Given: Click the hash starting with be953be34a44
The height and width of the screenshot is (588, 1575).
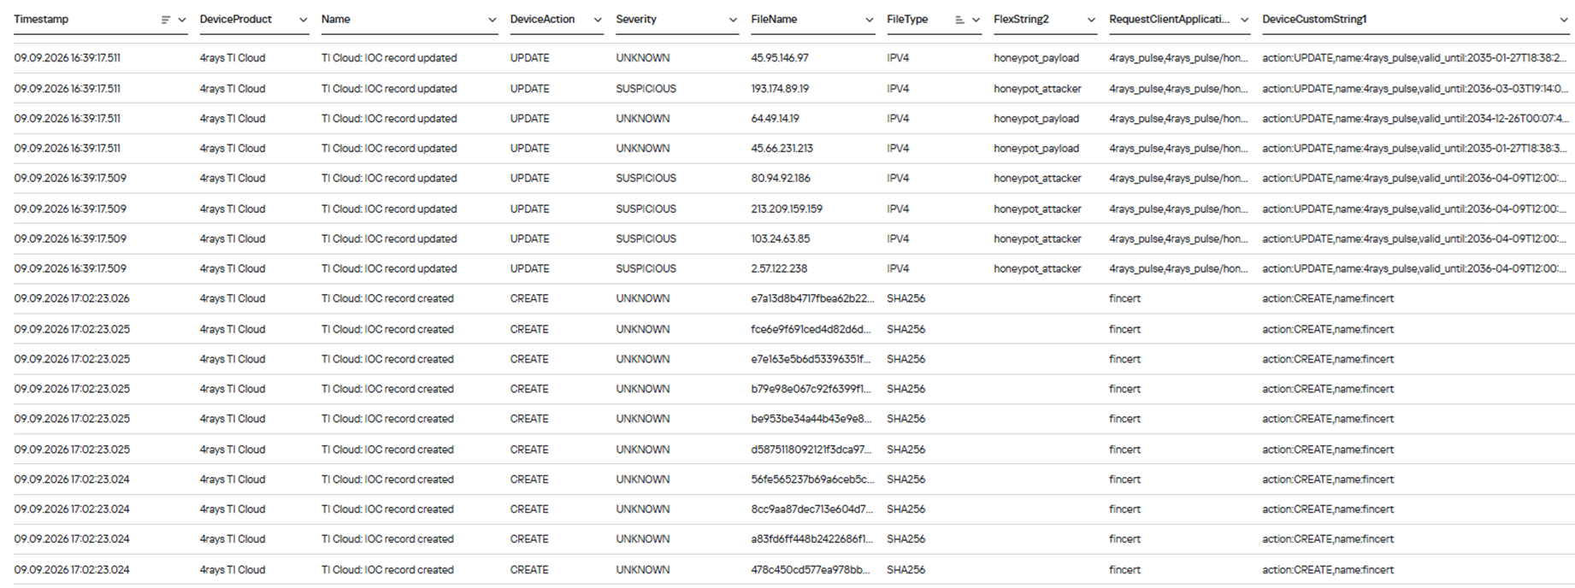Looking at the screenshot, I should tap(811, 420).
